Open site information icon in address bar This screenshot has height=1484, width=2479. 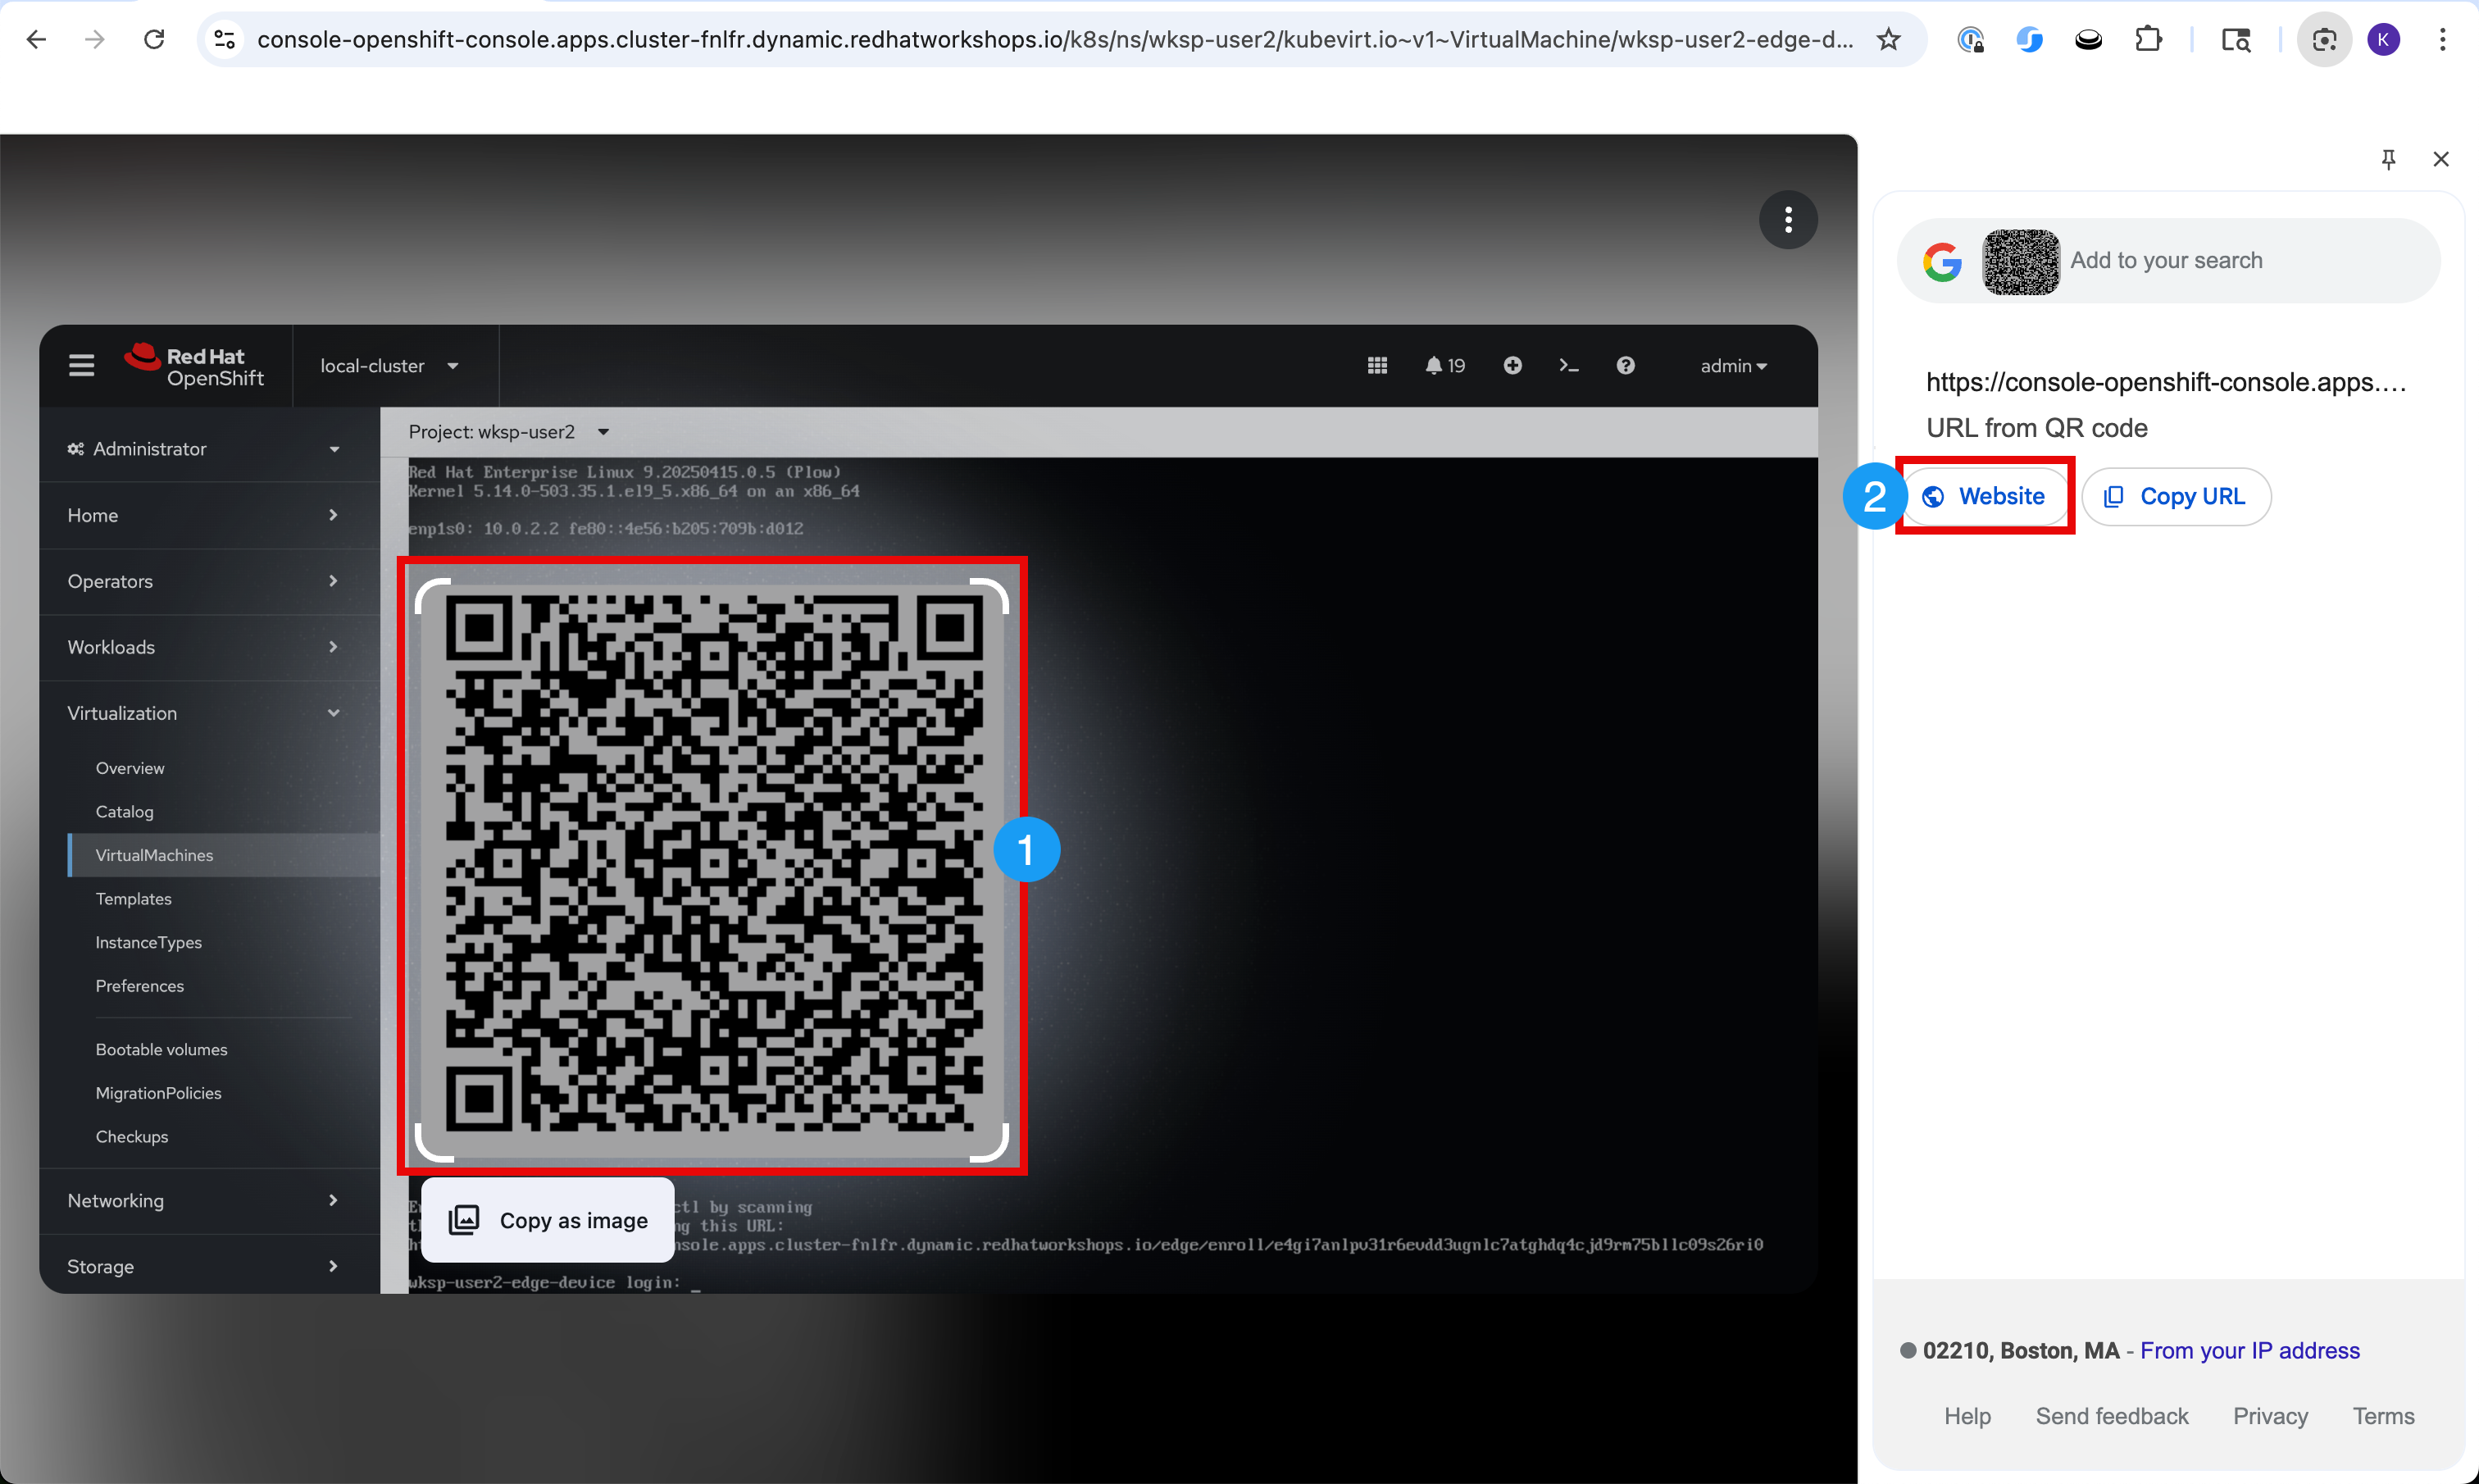(225, 39)
